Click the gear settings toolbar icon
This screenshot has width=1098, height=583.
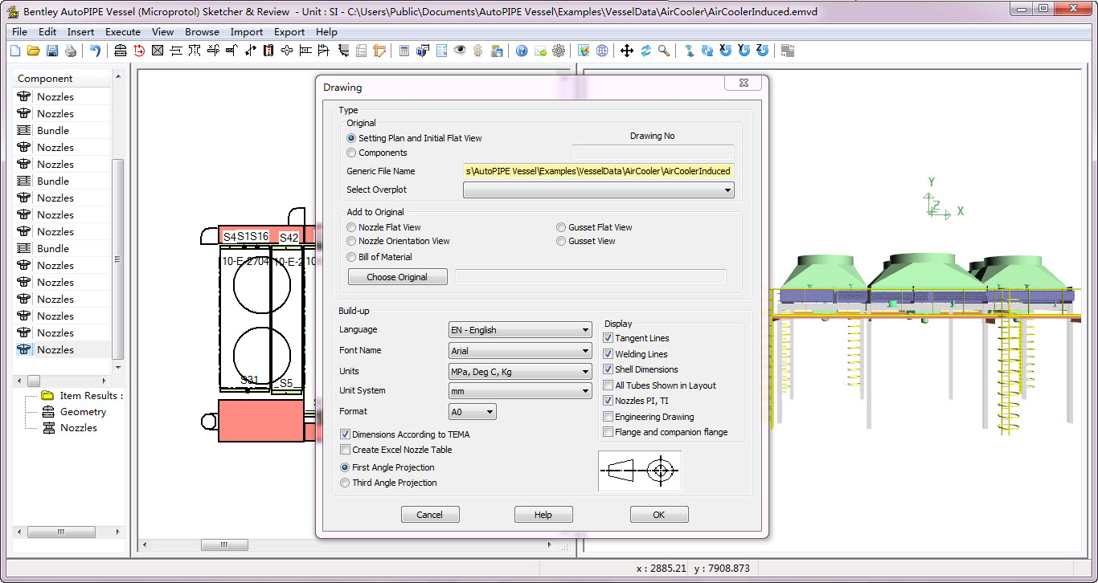tap(559, 51)
